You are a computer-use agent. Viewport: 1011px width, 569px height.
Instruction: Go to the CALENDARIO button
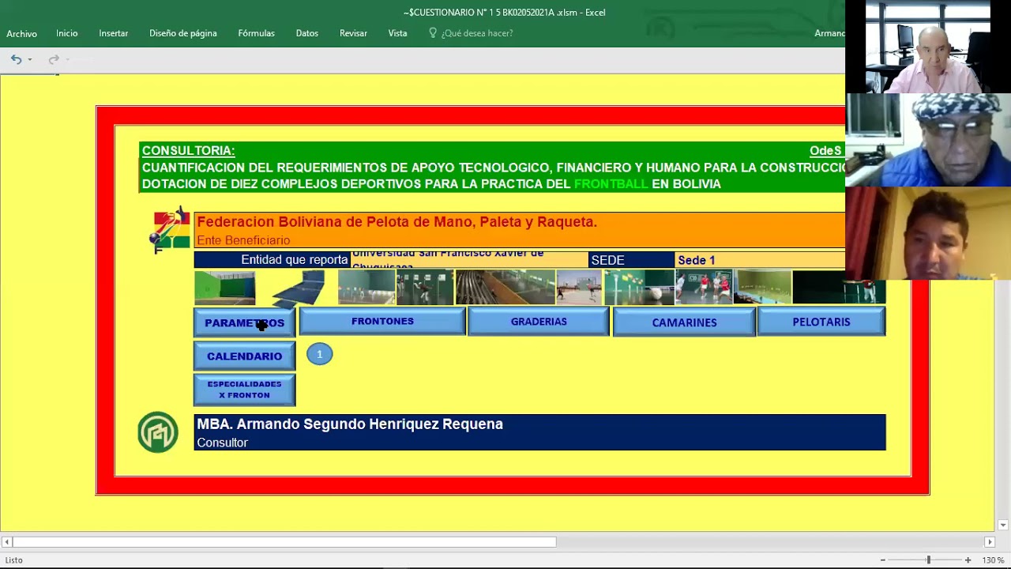tap(244, 356)
